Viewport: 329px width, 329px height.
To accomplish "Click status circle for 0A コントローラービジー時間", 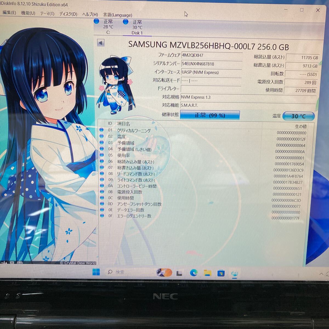I will tap(102, 186).
